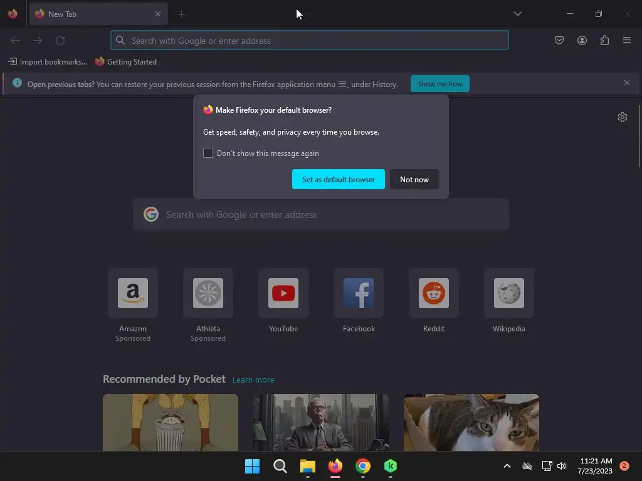
Task: Open the Getting Started bookmark
Action: point(126,62)
